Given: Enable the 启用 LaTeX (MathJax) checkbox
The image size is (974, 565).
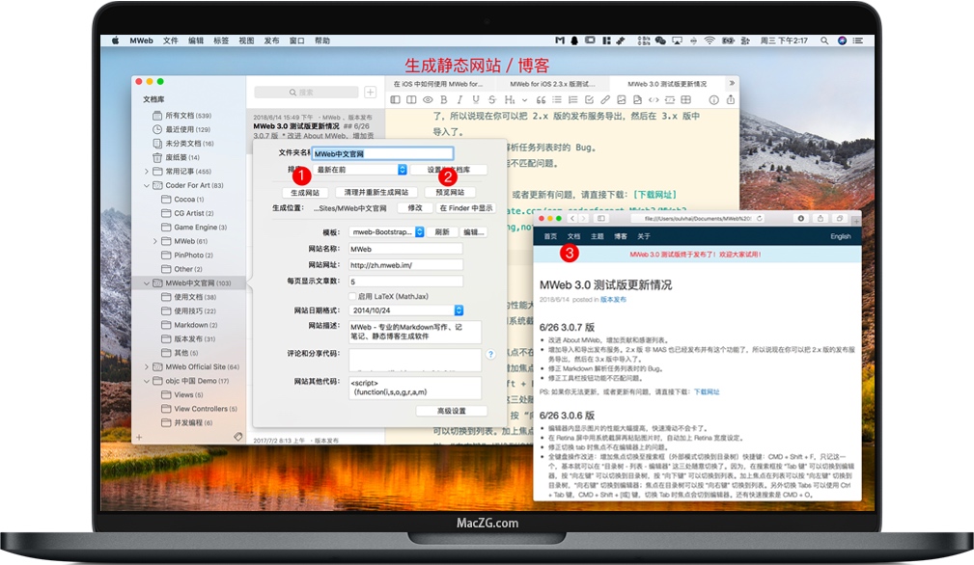Looking at the screenshot, I should tap(353, 296).
